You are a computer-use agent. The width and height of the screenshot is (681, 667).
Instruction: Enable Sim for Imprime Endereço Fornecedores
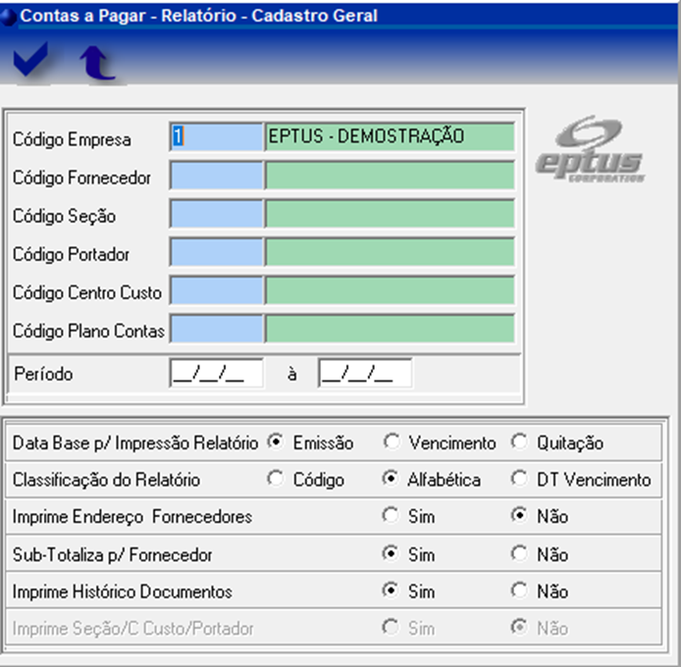(x=392, y=516)
